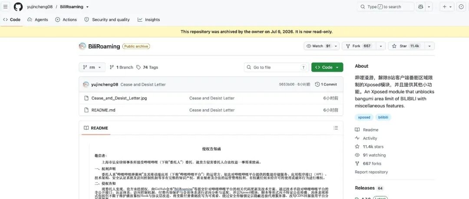The height and width of the screenshot is (199, 469).
Task: Click the Watch 91 button
Action: click(x=318, y=46)
